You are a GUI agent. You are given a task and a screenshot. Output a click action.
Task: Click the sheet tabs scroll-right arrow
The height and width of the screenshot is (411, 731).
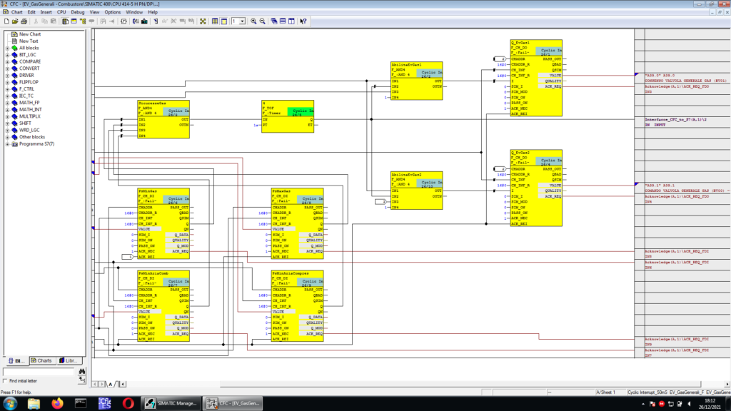tap(101, 385)
